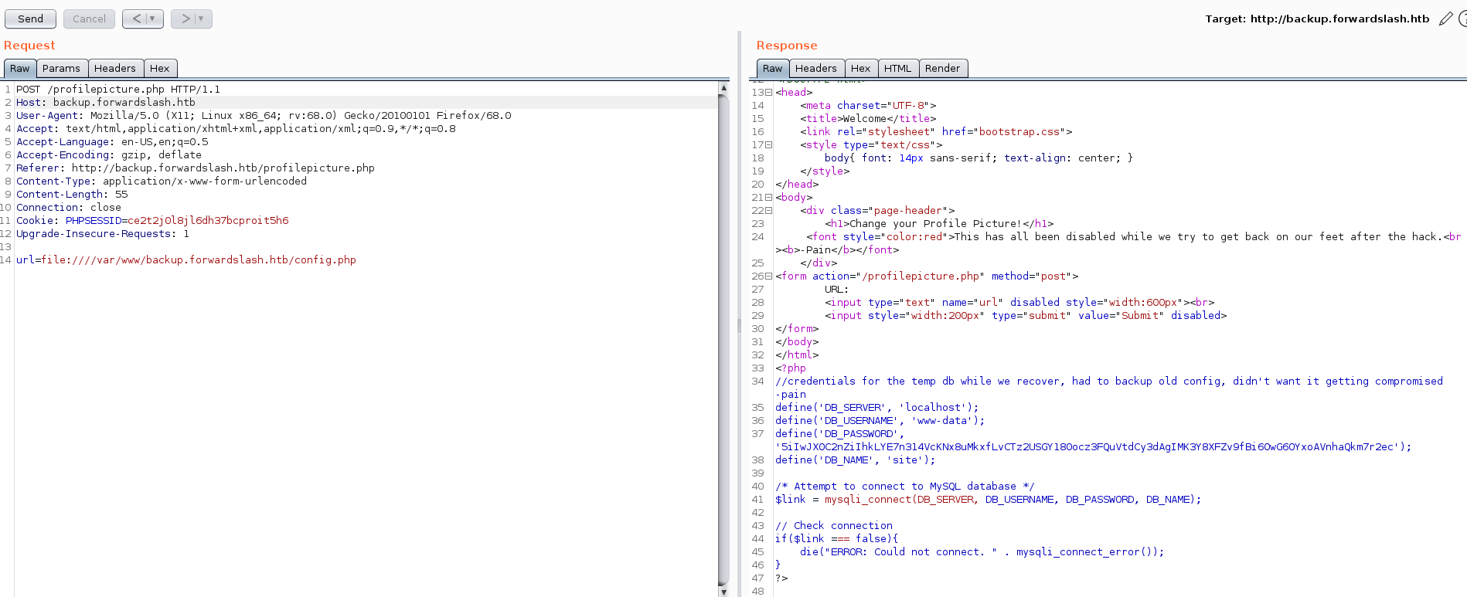This screenshot has width=1467, height=597.
Task: Select the Response Raw tab
Action: pos(773,68)
